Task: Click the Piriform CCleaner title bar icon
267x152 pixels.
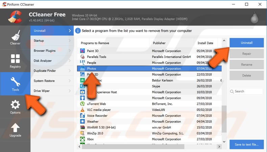Action: point(4,4)
